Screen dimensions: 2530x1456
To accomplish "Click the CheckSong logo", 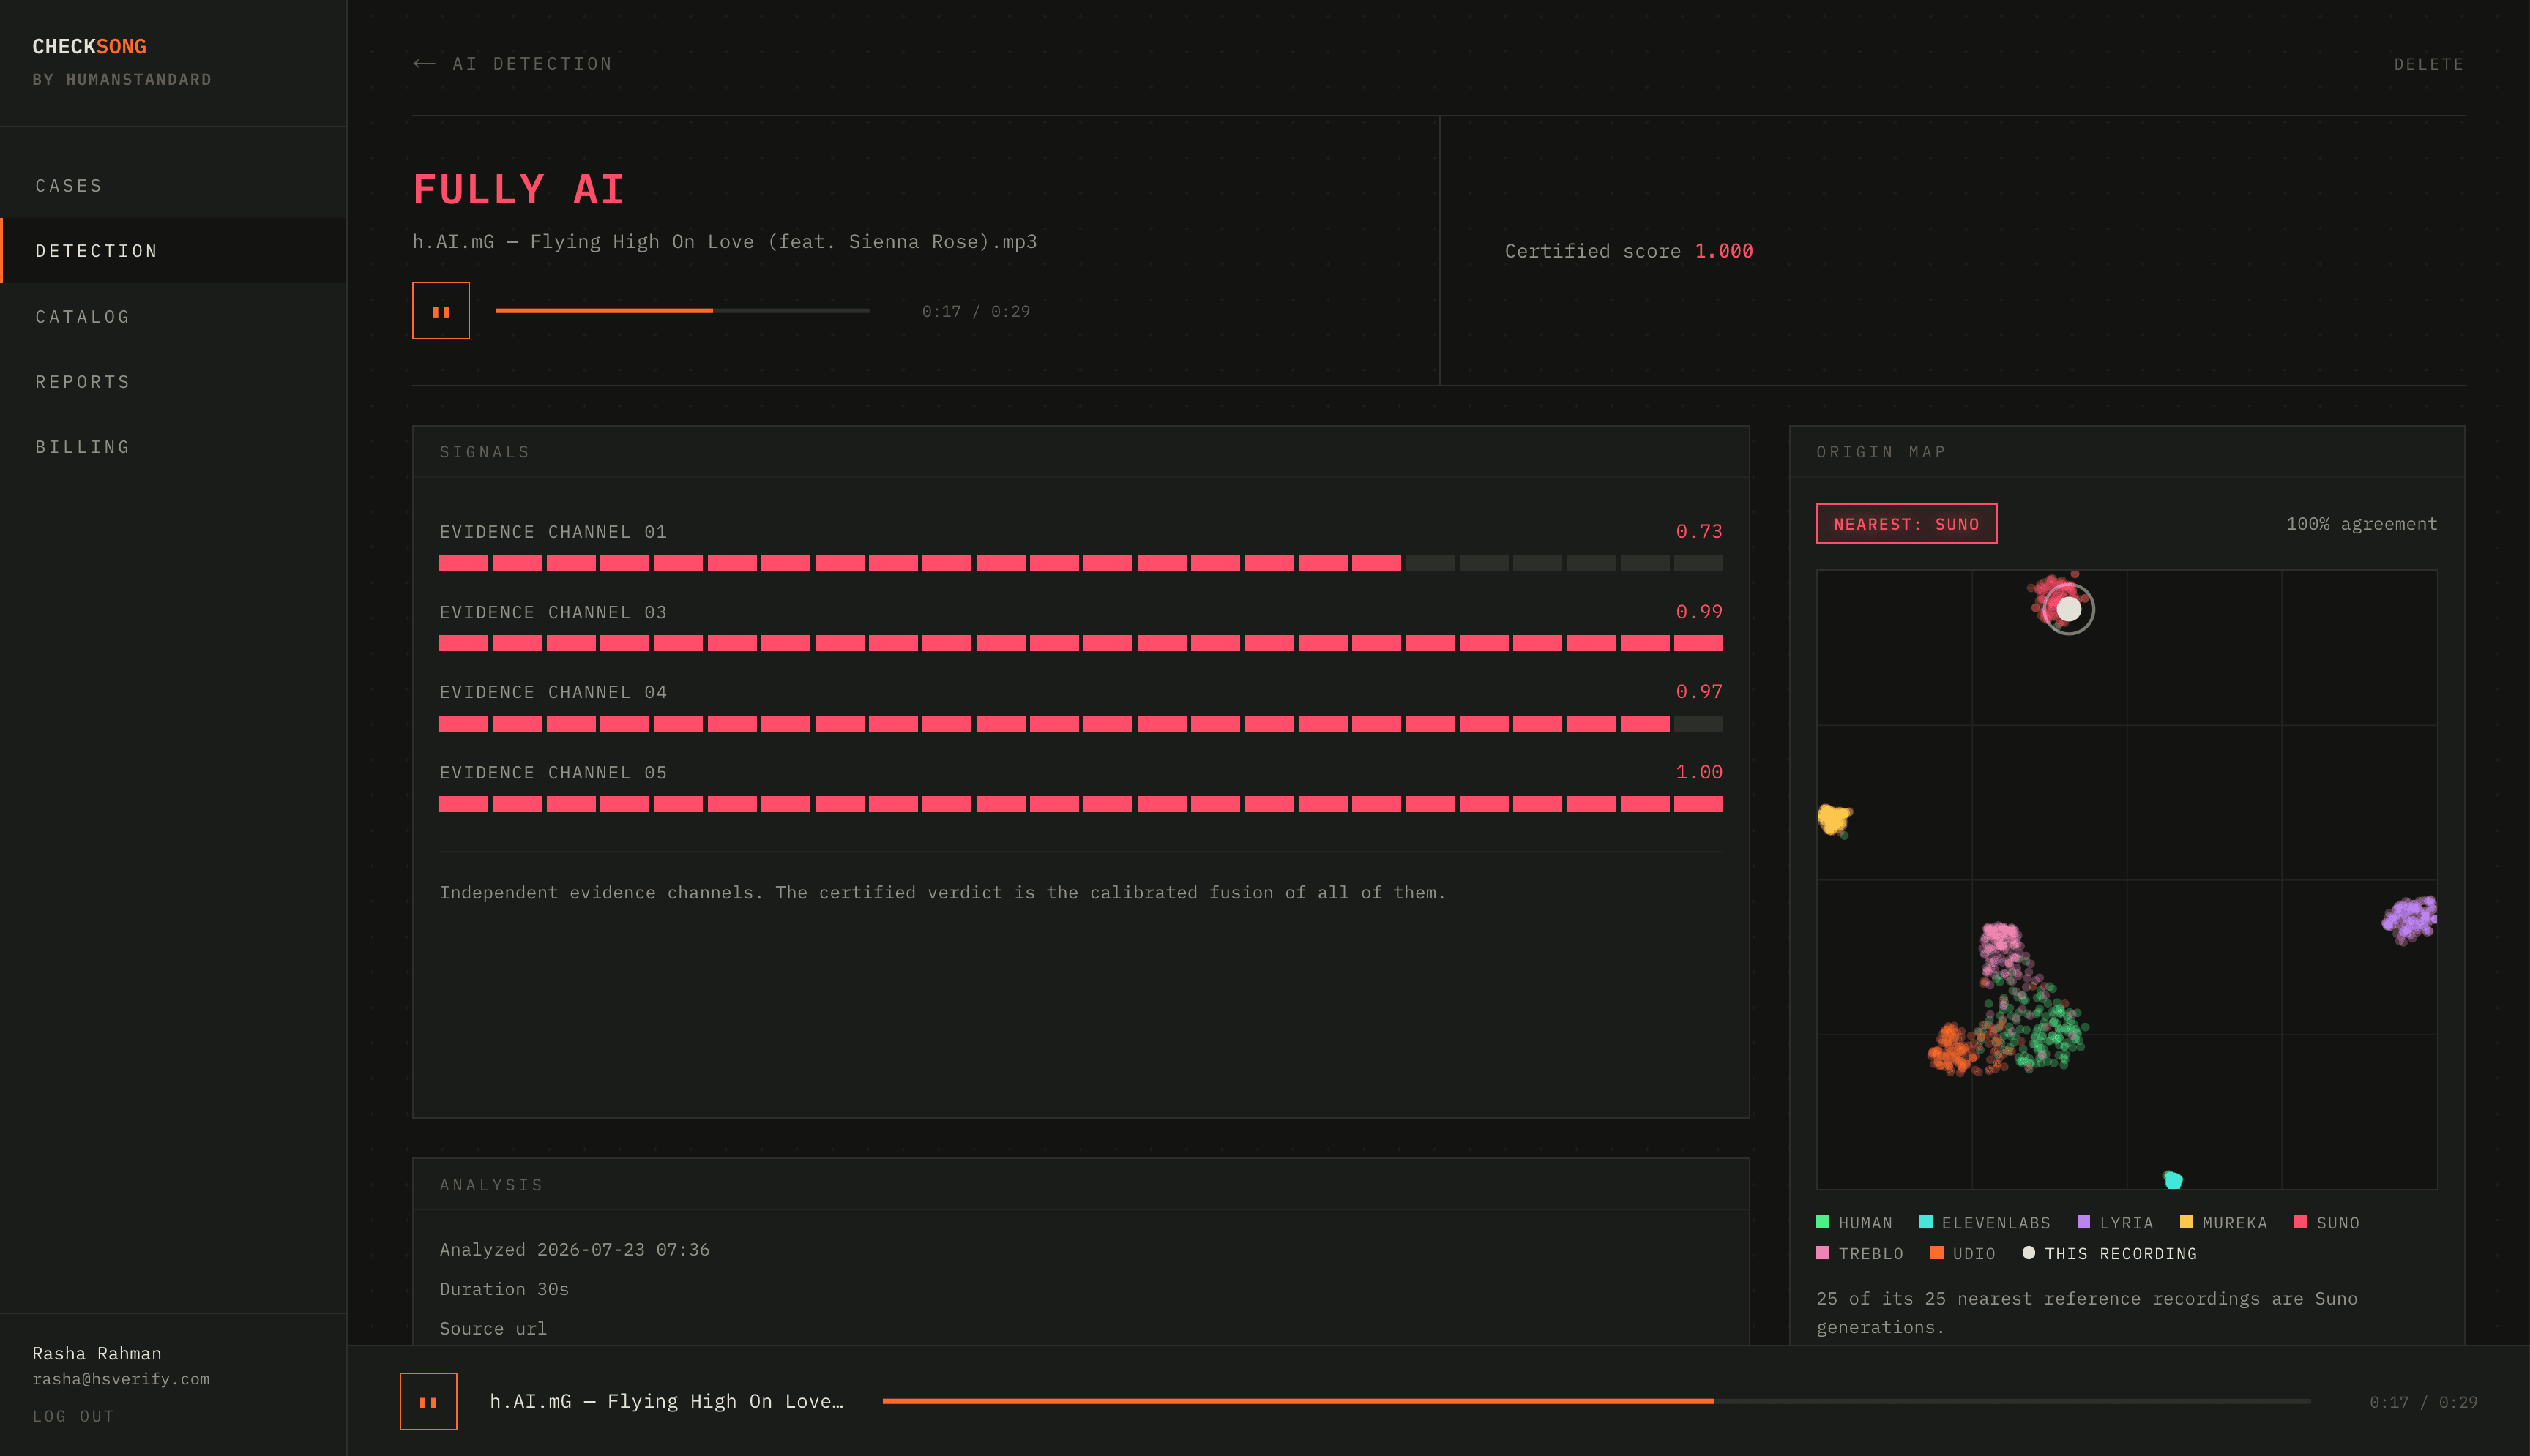I will point(90,47).
